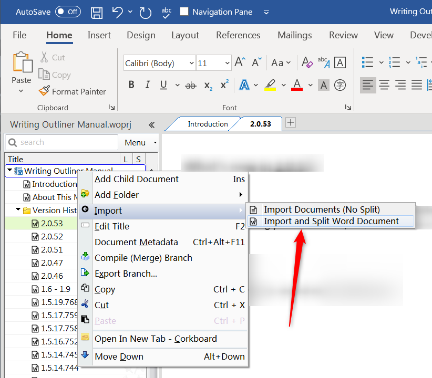432x378 pixels.
Task: Collapse the Writing Outliner panel
Action: (151, 125)
